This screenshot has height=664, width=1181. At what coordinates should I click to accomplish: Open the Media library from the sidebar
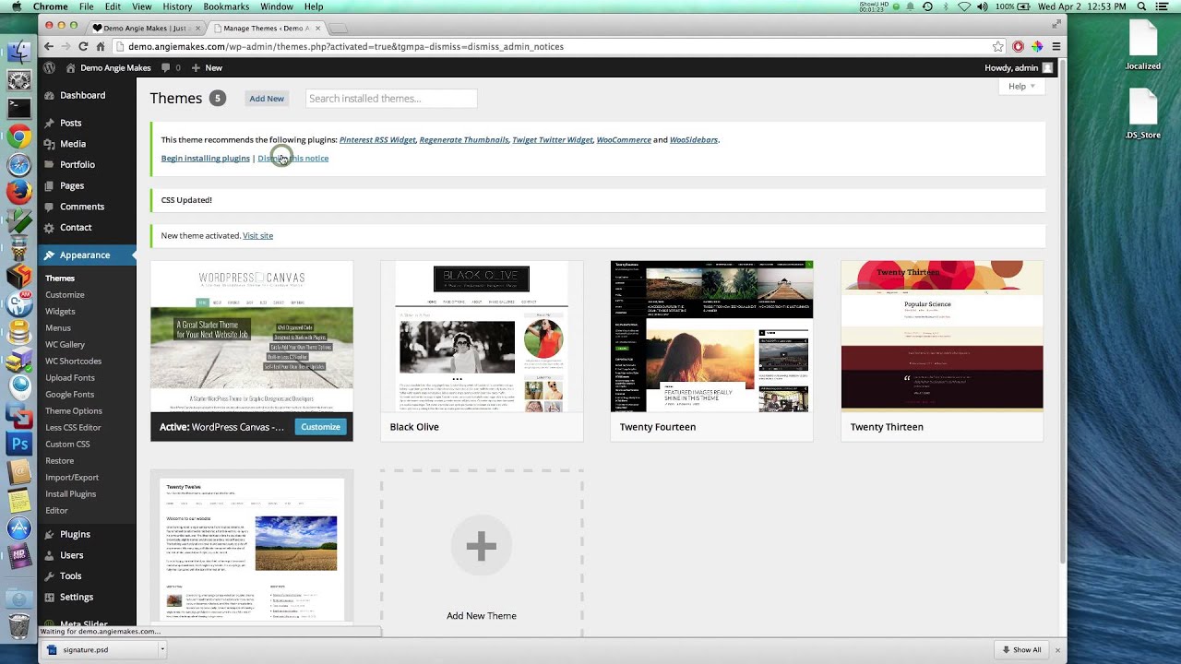(73, 144)
